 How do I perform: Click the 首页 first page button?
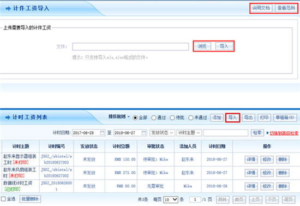[239, 199]
